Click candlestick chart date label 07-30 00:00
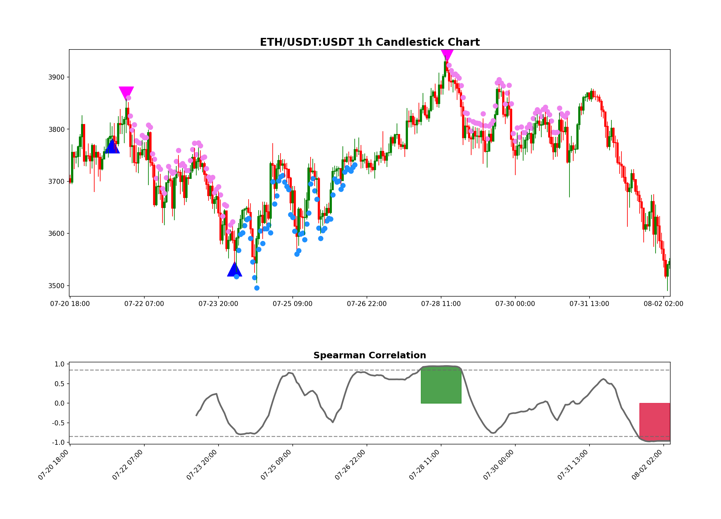721x519 pixels. coord(515,304)
